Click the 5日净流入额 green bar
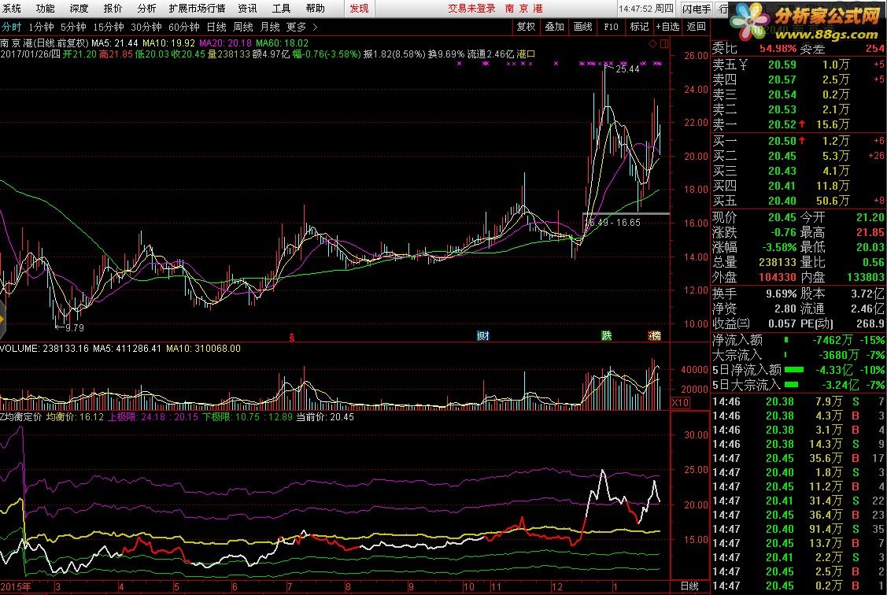 point(794,370)
